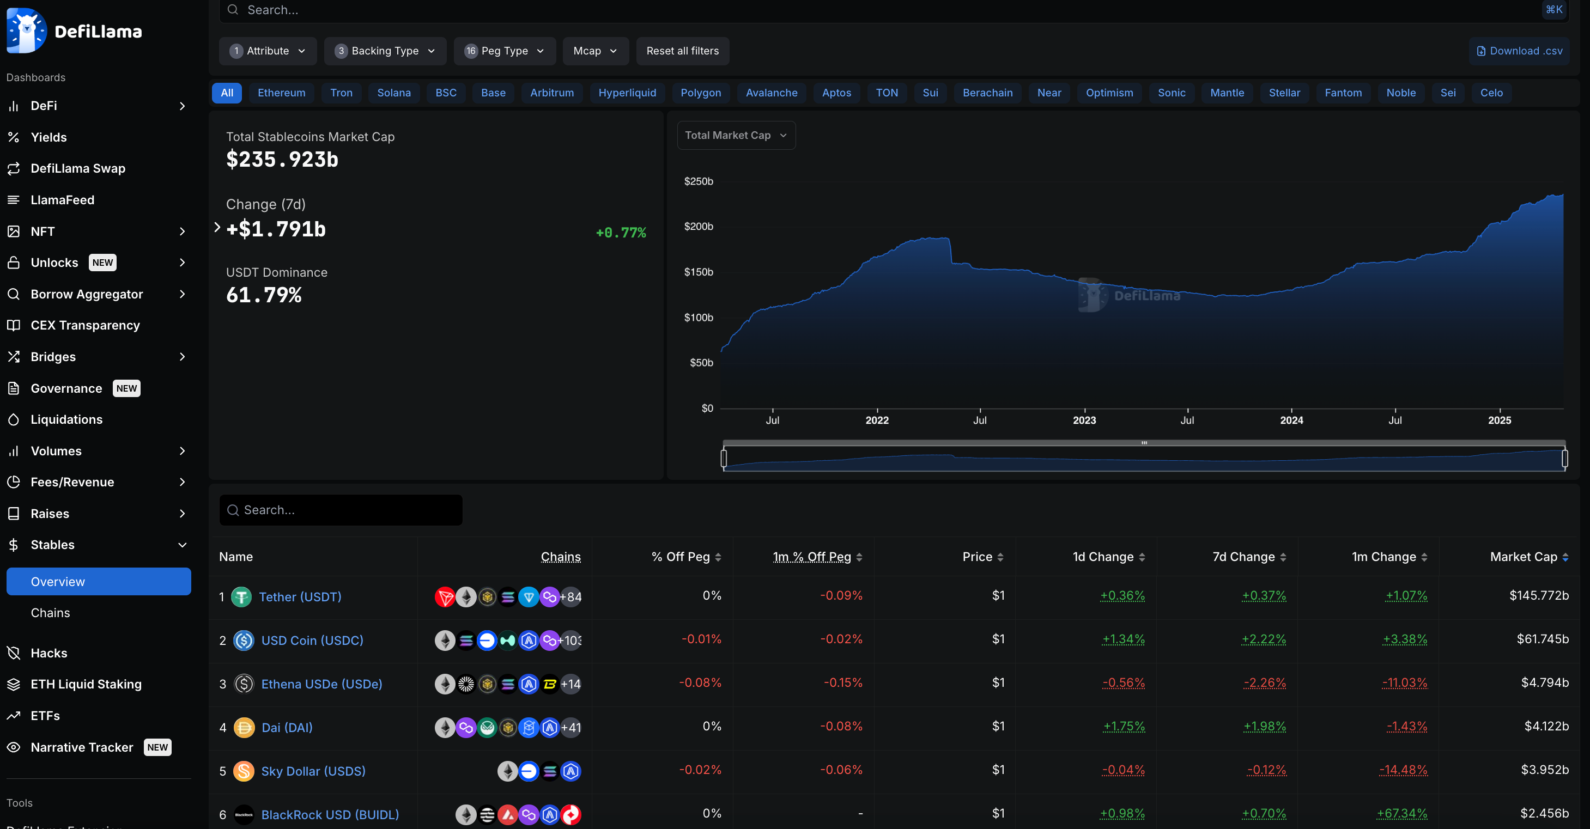Focus the stablecoin table search field
The image size is (1590, 829).
point(341,510)
